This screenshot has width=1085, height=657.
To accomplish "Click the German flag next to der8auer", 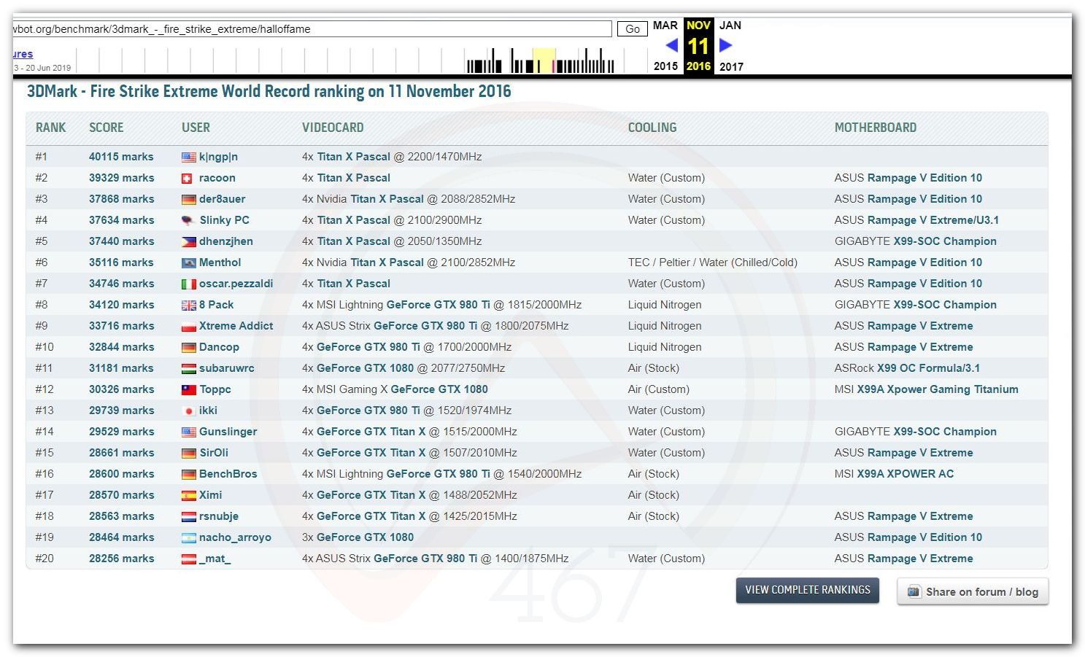I will coord(189,199).
